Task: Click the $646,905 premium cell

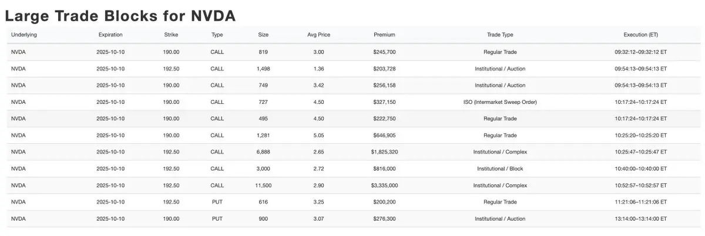Action: (384, 135)
